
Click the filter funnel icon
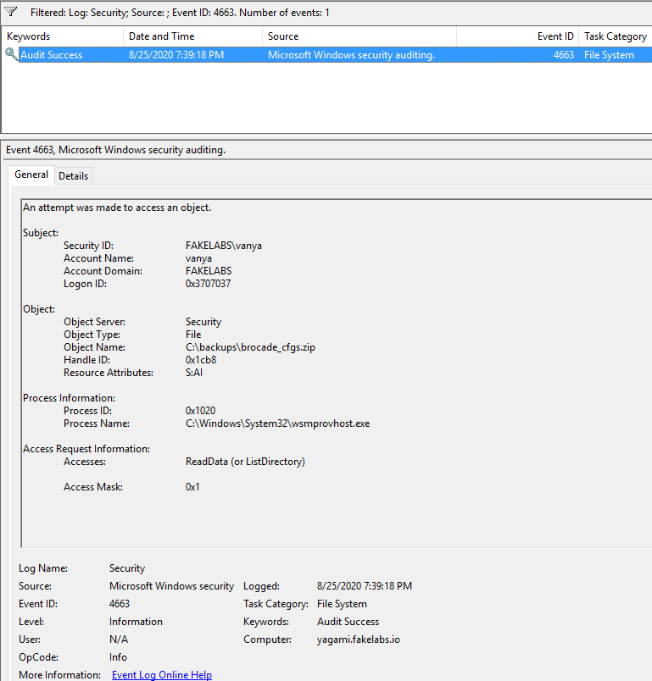(11, 13)
